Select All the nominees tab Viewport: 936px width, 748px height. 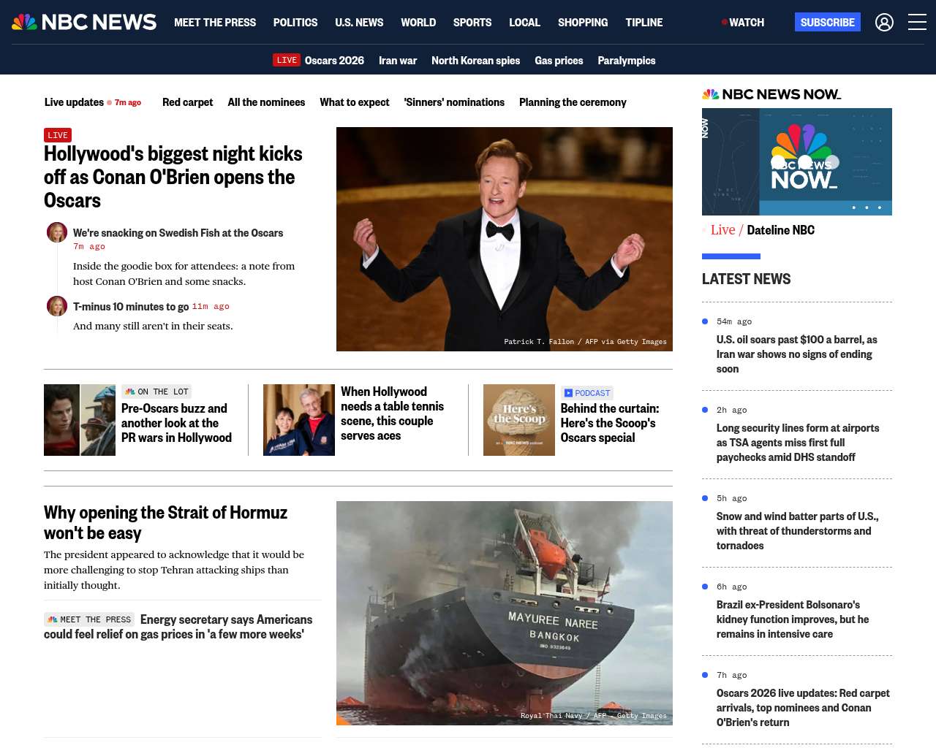(266, 102)
